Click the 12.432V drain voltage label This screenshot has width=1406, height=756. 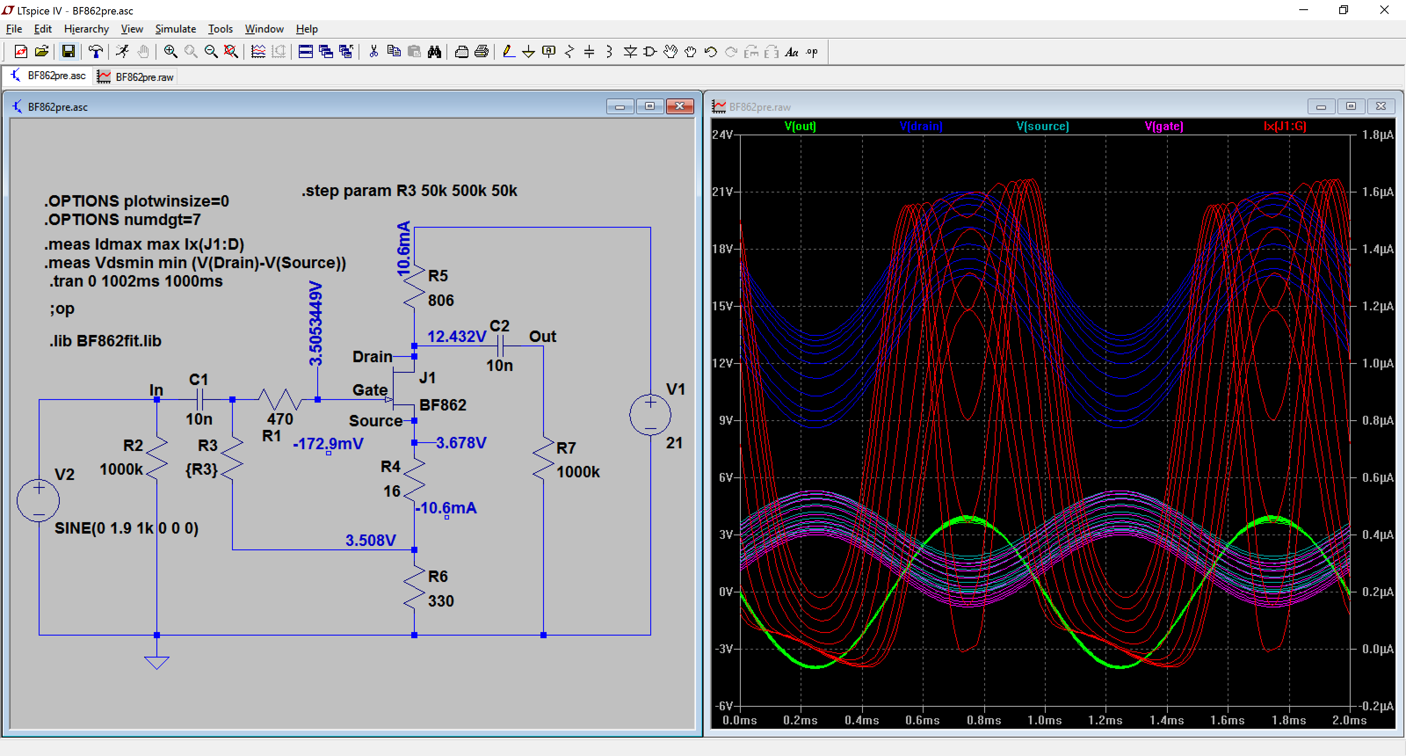[457, 336]
